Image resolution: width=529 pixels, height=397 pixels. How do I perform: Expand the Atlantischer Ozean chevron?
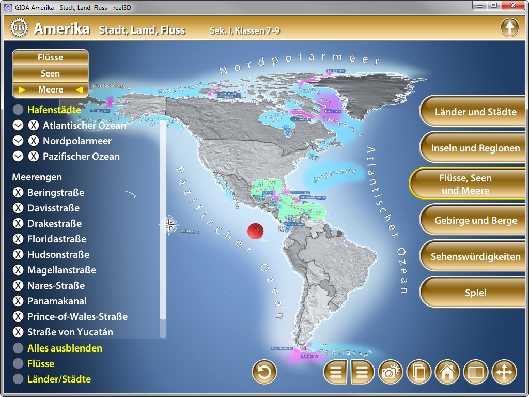[x=18, y=125]
